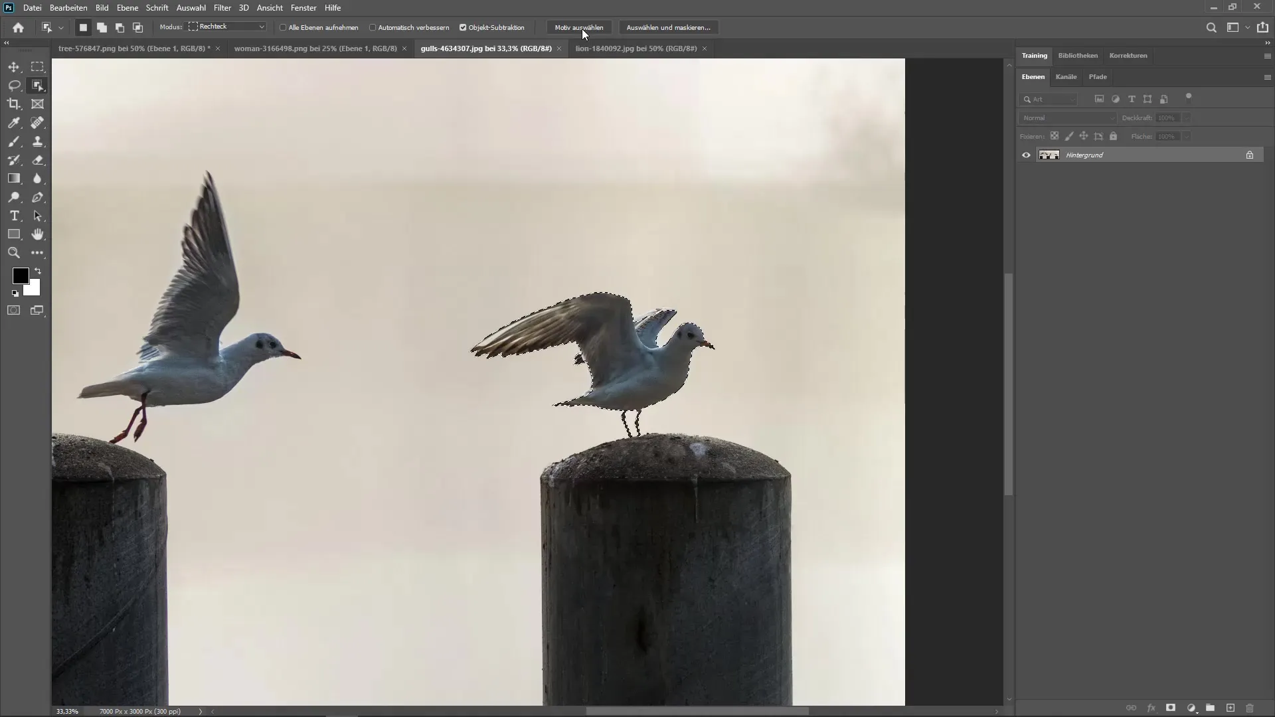Switch to lion-1840092.jpg document tab

point(636,48)
